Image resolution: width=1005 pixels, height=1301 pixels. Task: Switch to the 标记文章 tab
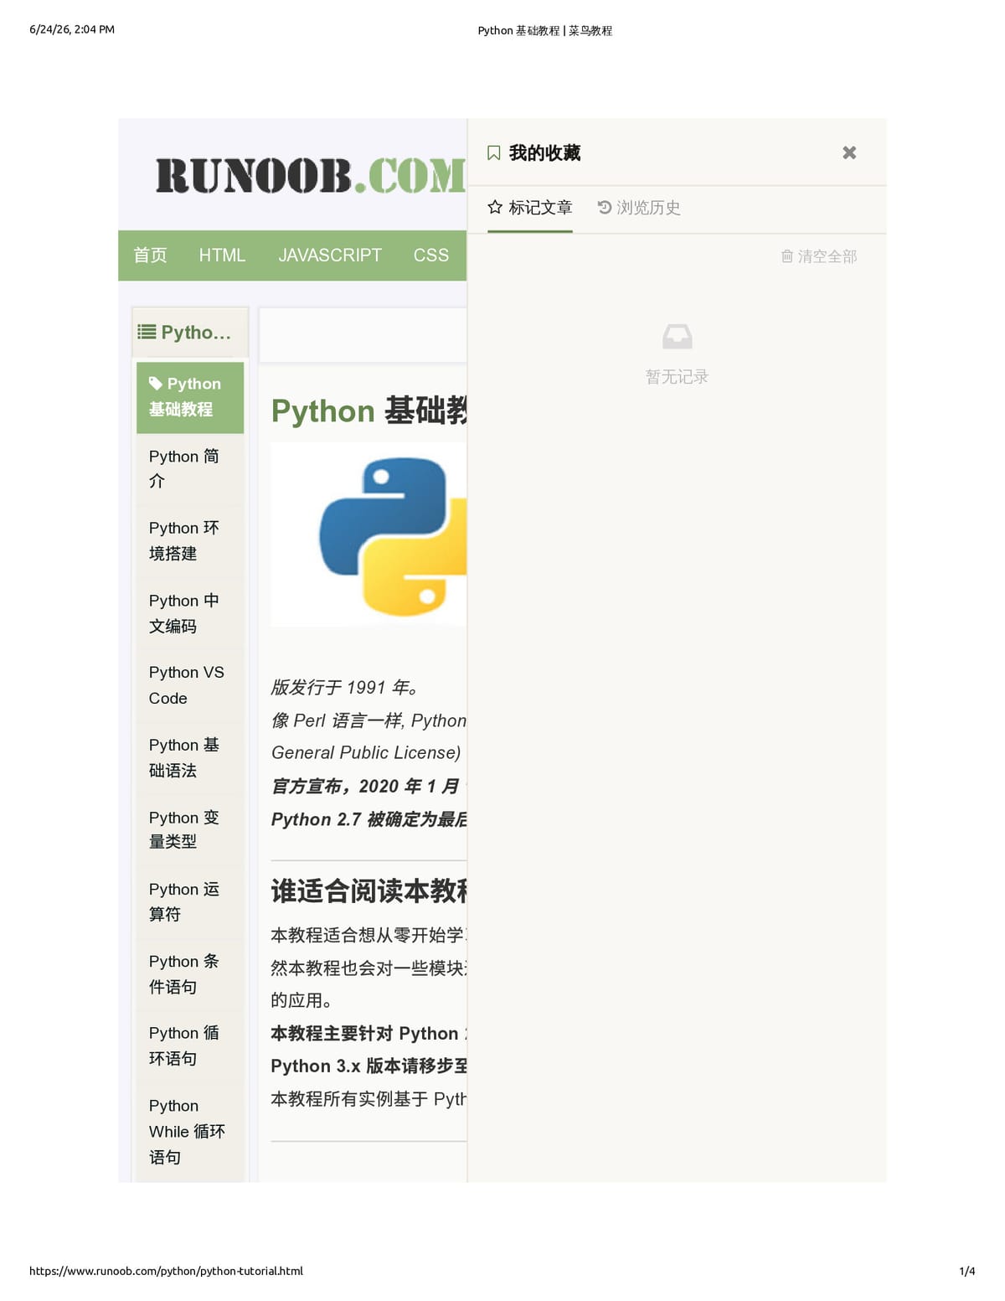tap(530, 208)
